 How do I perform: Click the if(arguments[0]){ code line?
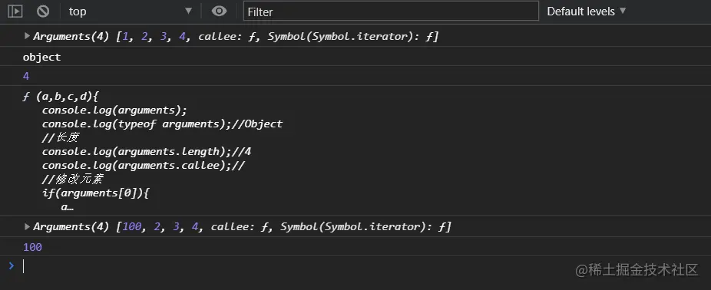(x=96, y=193)
